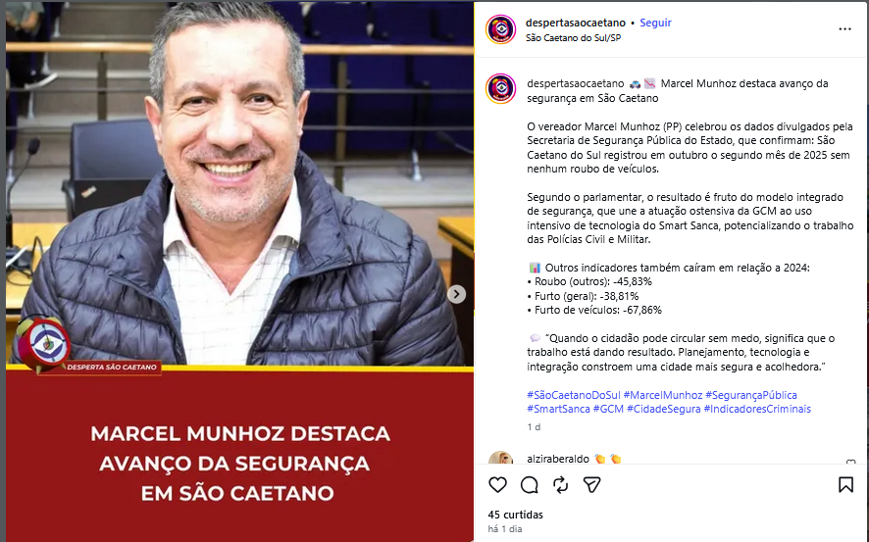Advance to next photo with carousel arrow

tap(457, 294)
